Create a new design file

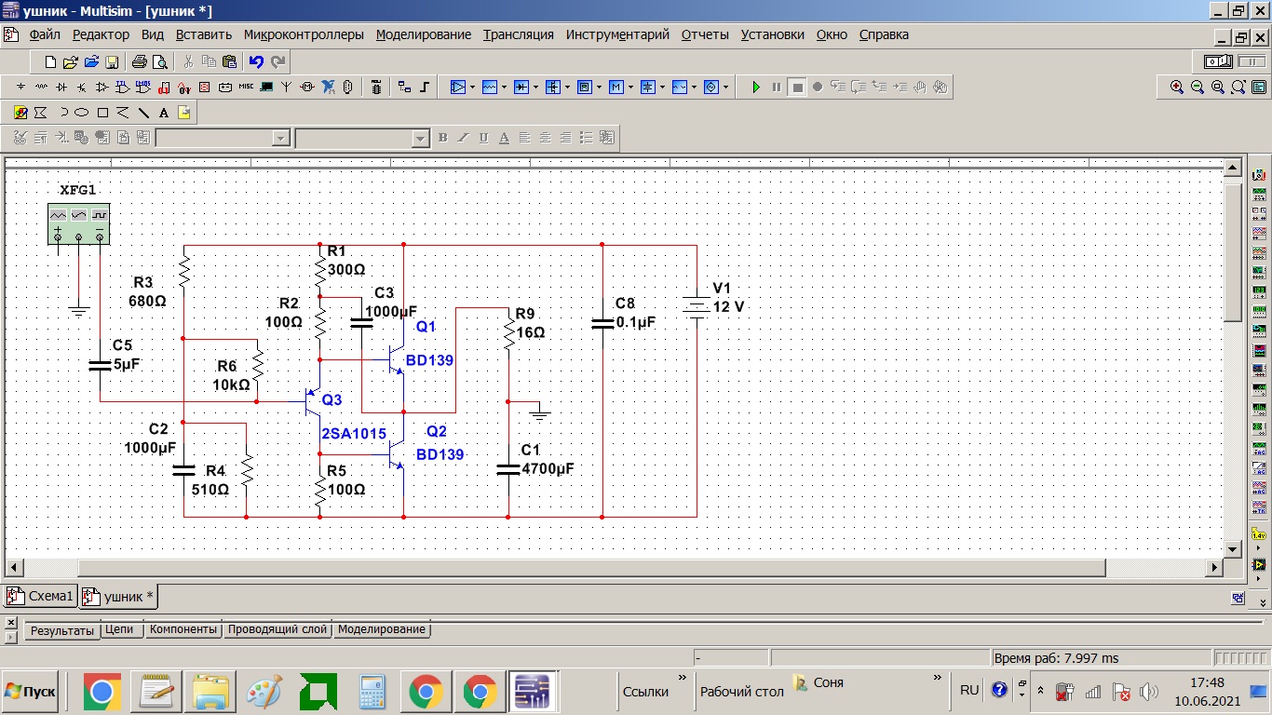tap(51, 62)
